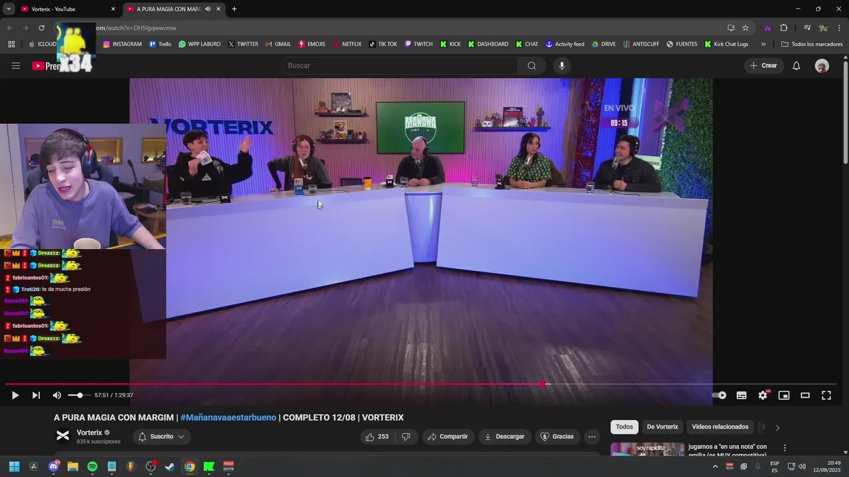Start voice search with microphone icon

[562, 66]
